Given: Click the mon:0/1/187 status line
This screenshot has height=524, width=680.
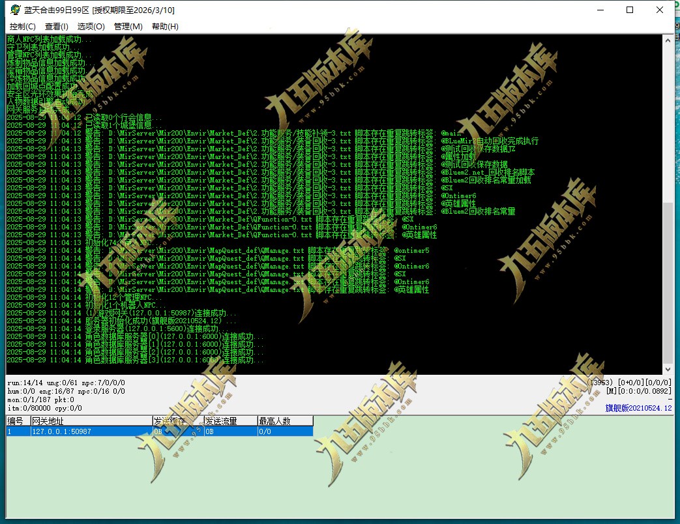Looking at the screenshot, I should click(x=40, y=400).
